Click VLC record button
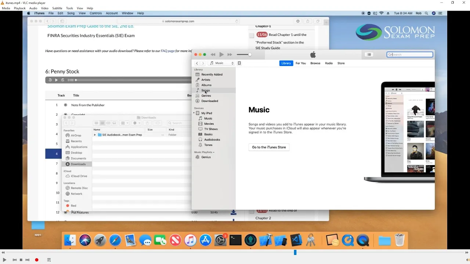470x264 pixels. click(37, 260)
